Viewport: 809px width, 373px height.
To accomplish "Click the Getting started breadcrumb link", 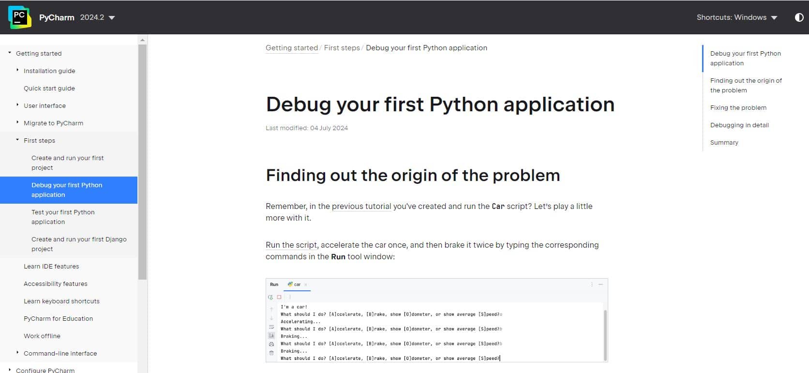I will (291, 48).
